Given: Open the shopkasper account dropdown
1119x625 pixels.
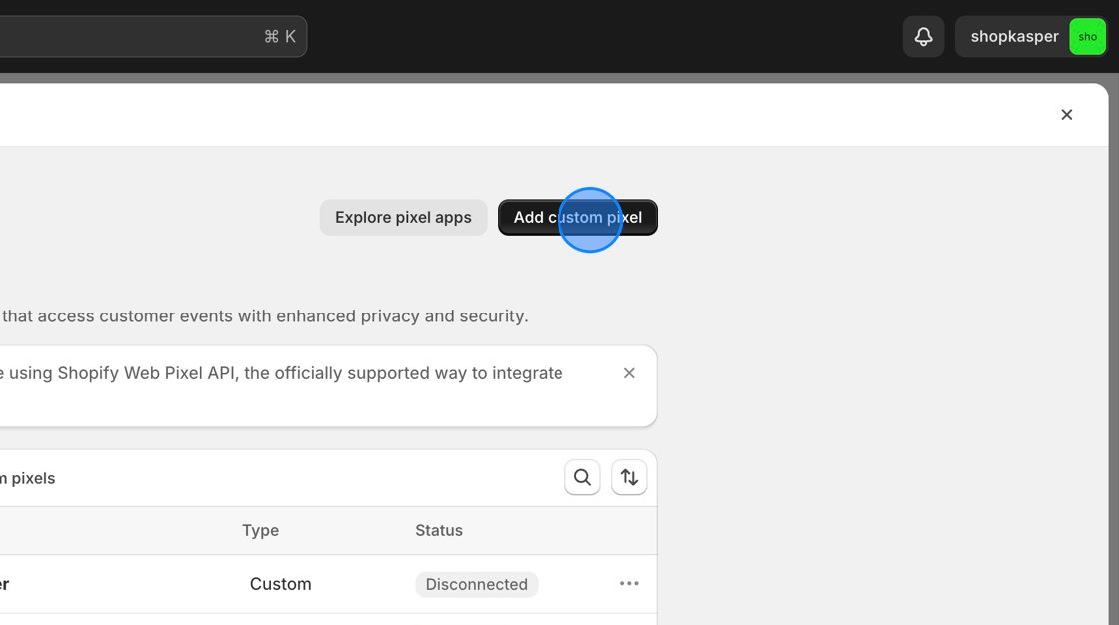Looking at the screenshot, I should [x=1014, y=36].
